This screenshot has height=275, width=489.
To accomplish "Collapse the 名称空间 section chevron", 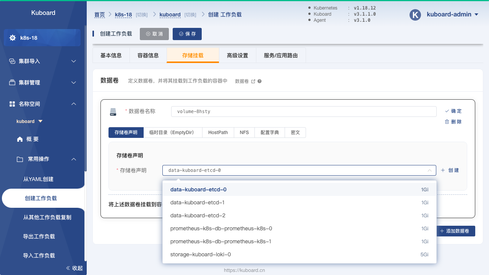I will point(74,104).
